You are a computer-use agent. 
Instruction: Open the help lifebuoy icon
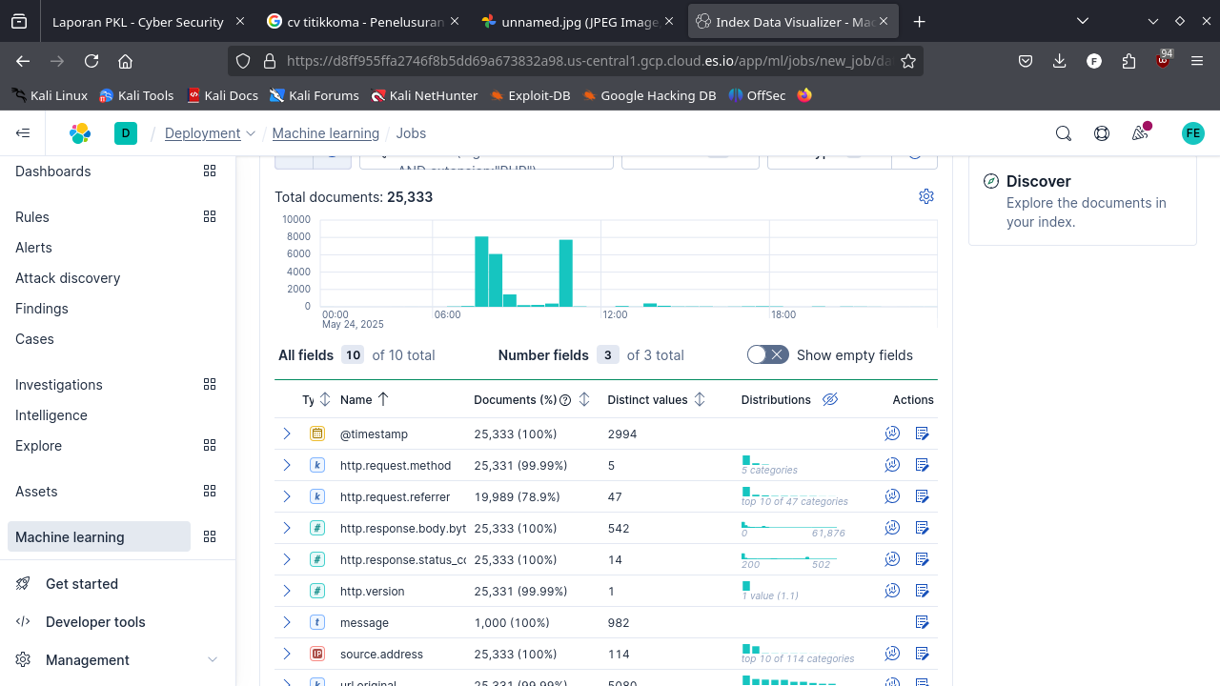tap(1102, 133)
